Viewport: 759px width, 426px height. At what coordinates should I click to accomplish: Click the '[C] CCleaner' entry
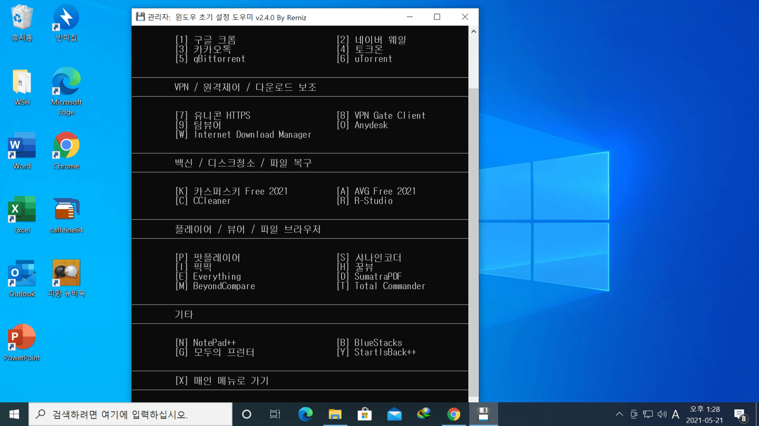point(203,201)
